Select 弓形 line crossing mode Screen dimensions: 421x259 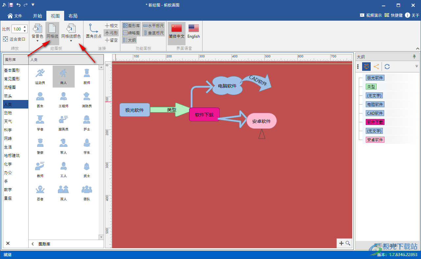pos(111,33)
